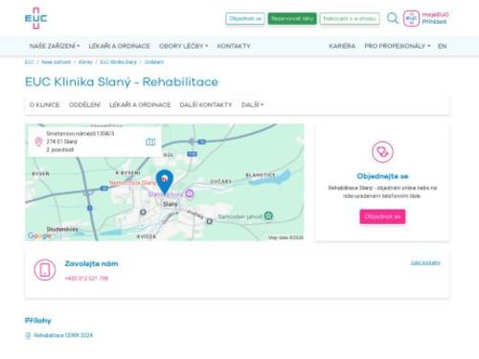Click Kliniky breadcrumb link

[85, 62]
